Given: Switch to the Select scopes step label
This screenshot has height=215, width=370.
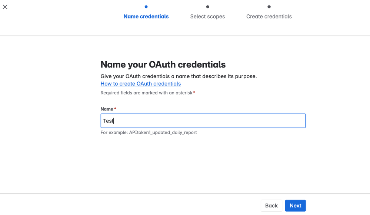Looking at the screenshot, I should pyautogui.click(x=207, y=17).
